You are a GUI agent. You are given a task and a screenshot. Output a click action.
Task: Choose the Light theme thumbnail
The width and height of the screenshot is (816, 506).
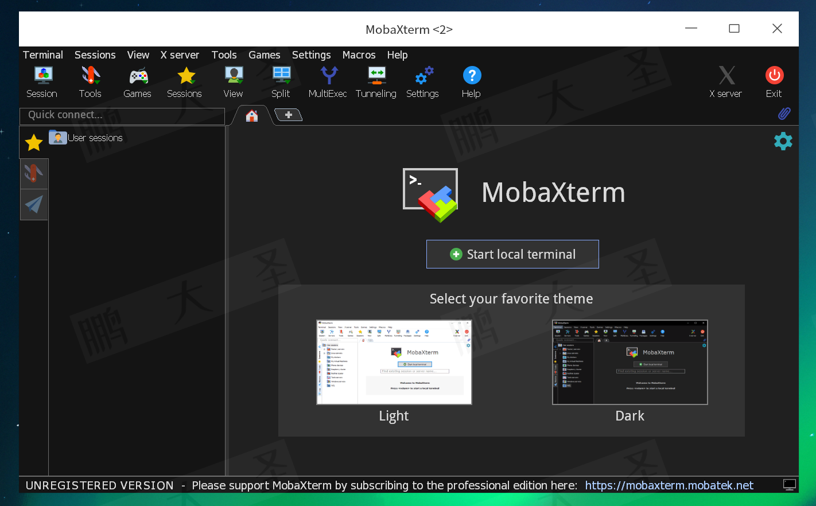point(394,362)
